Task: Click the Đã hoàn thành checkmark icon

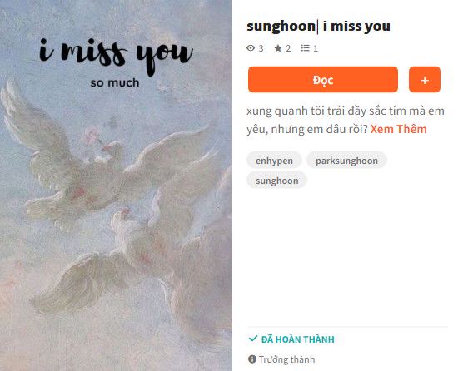Action: click(x=253, y=339)
